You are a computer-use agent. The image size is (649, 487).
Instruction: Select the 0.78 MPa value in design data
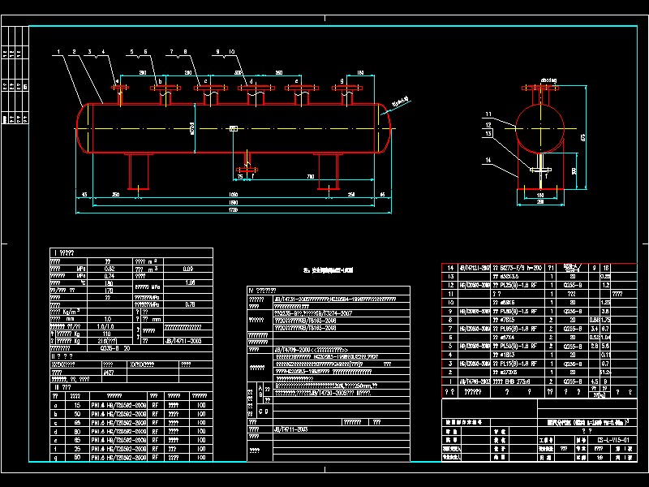[190, 304]
